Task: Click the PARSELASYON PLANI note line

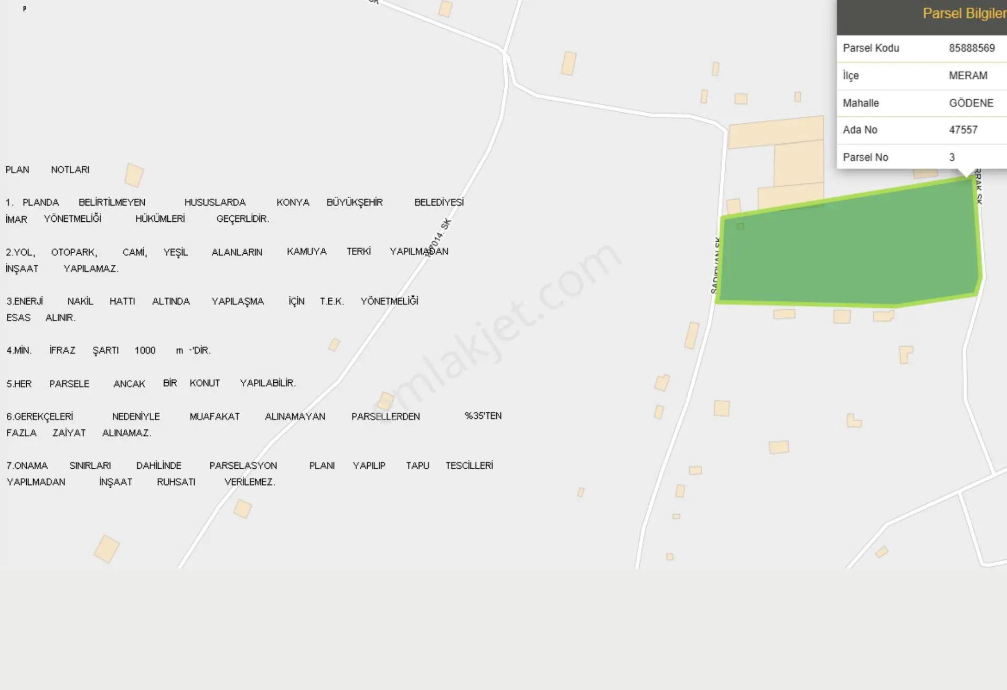Action: (x=250, y=466)
